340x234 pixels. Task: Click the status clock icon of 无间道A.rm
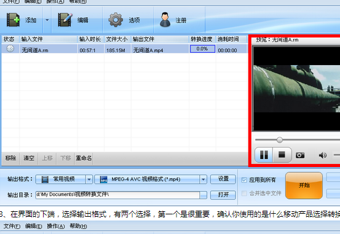click(x=10, y=49)
